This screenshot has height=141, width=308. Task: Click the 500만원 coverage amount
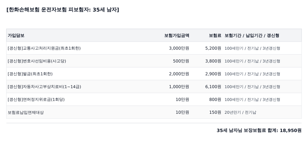pos(181,61)
